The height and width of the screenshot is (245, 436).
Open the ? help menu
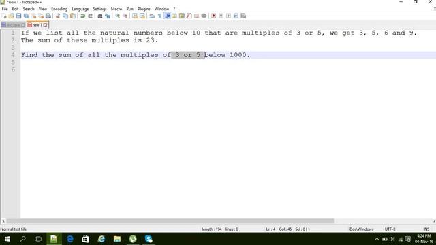tap(174, 9)
